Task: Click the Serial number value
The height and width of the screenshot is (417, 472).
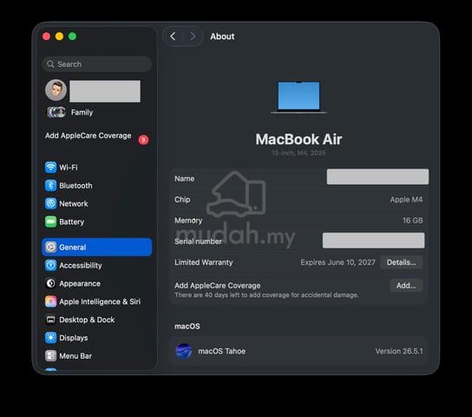Action: pos(374,241)
